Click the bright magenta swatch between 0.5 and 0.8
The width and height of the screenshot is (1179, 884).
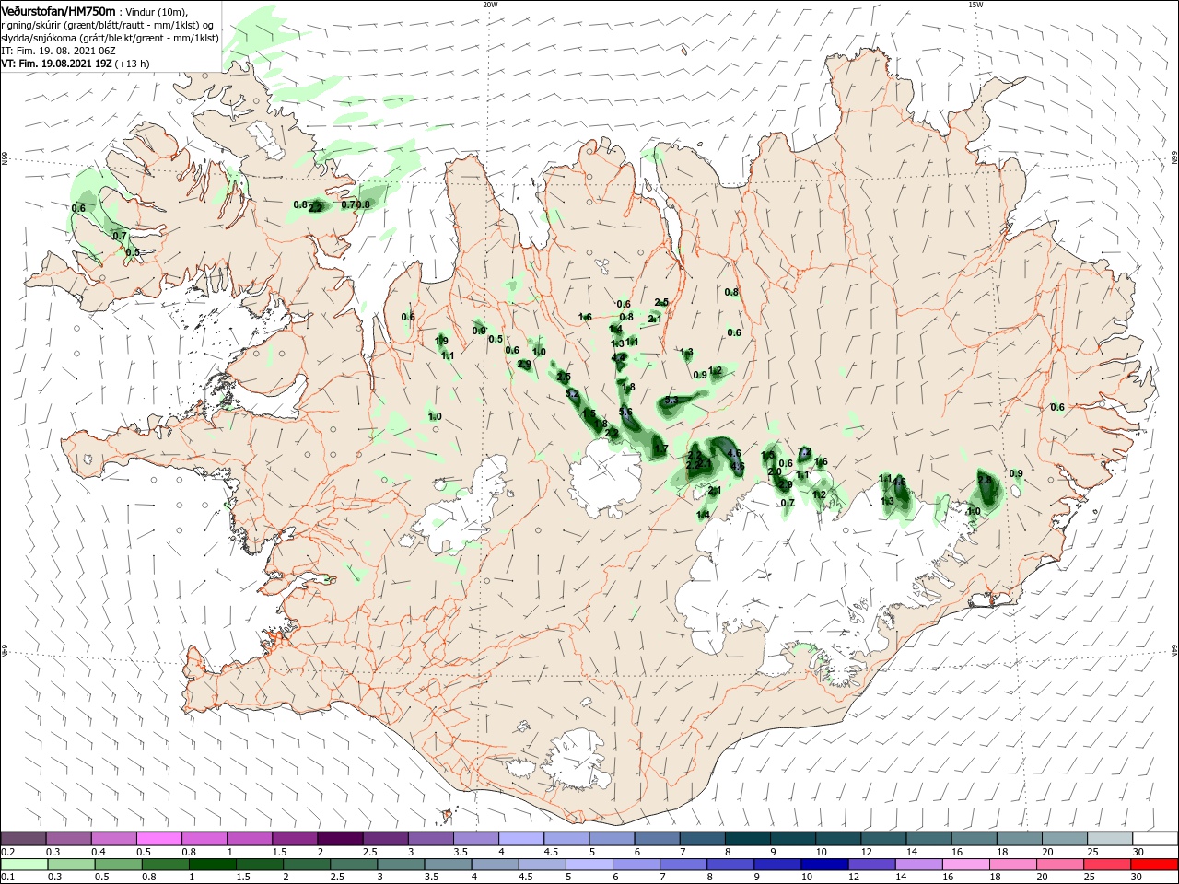pos(159,839)
